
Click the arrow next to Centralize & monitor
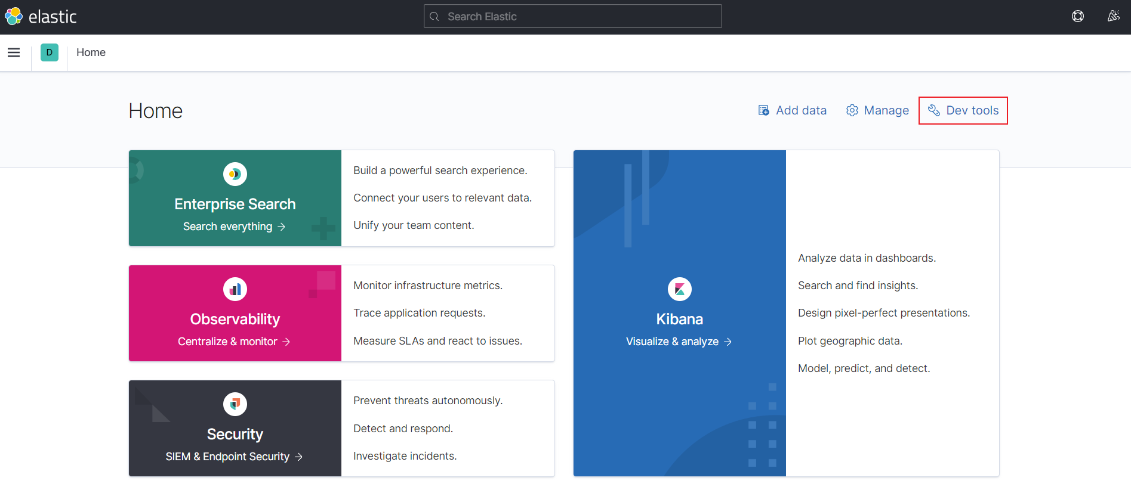click(286, 342)
